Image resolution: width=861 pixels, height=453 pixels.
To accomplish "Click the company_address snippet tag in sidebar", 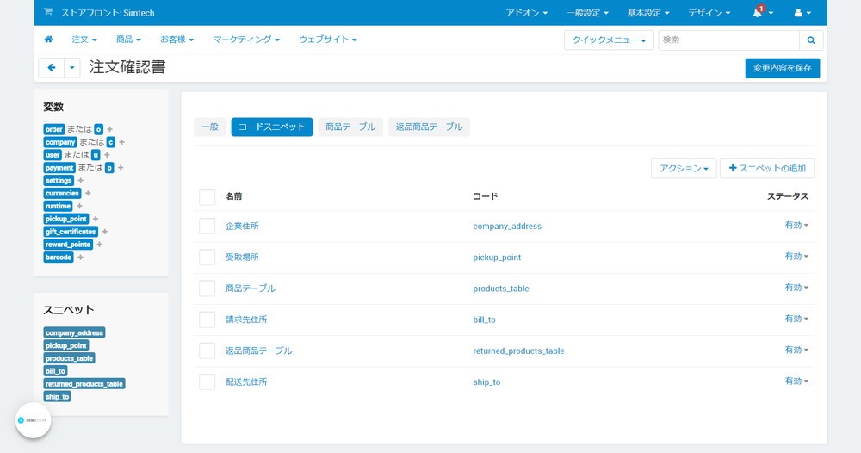I will pos(74,332).
